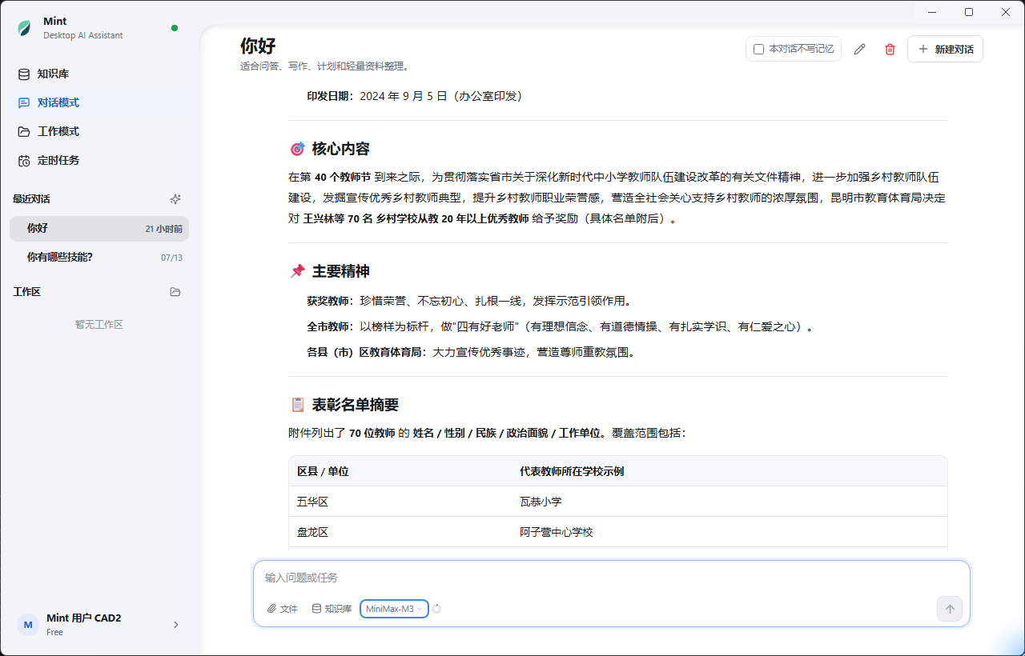
Task: Click the 盘龙区 table cell
Action: point(400,532)
